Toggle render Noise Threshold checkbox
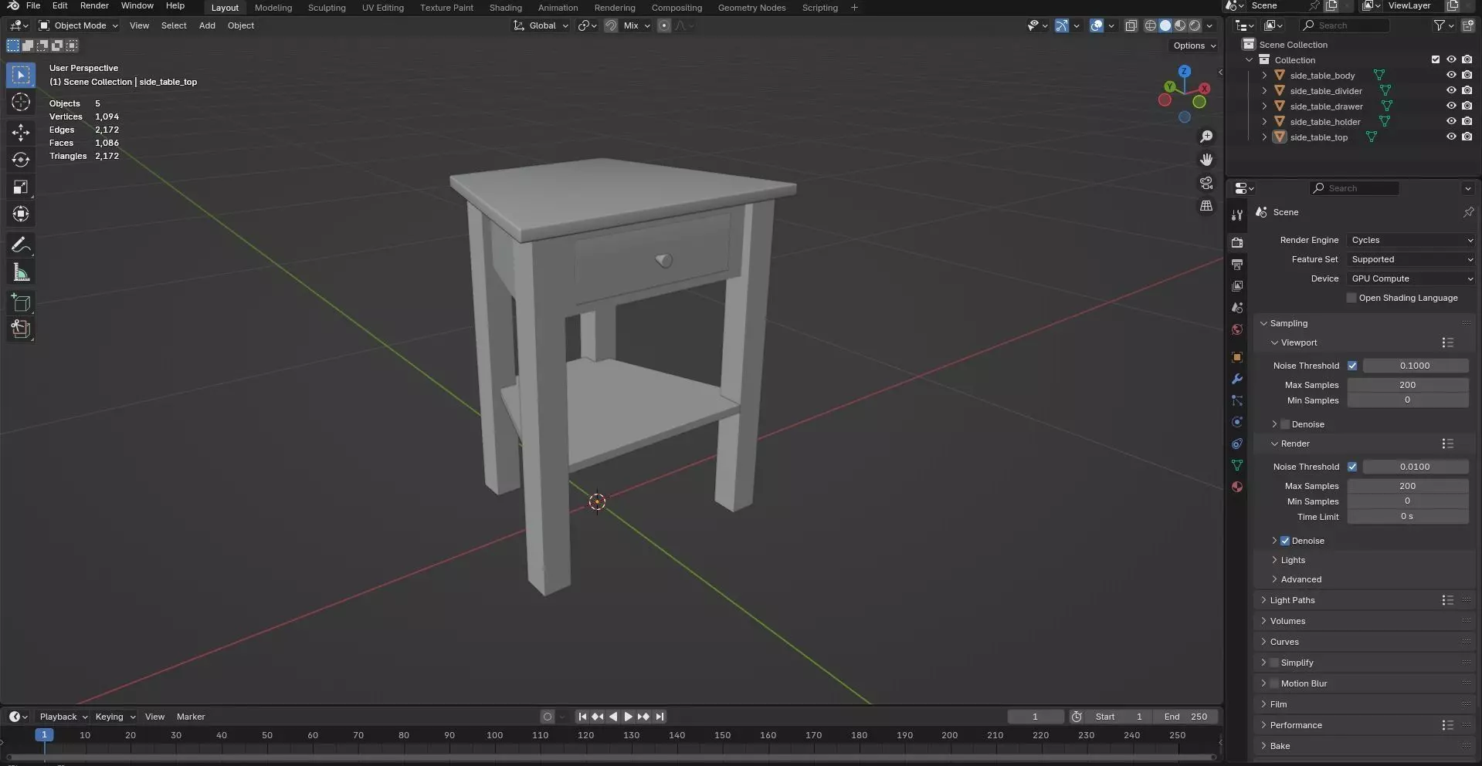The height and width of the screenshot is (766, 1482). (x=1352, y=467)
